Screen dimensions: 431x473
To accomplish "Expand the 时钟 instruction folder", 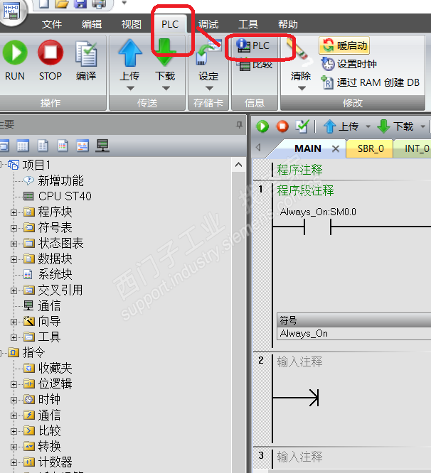I will point(14,400).
